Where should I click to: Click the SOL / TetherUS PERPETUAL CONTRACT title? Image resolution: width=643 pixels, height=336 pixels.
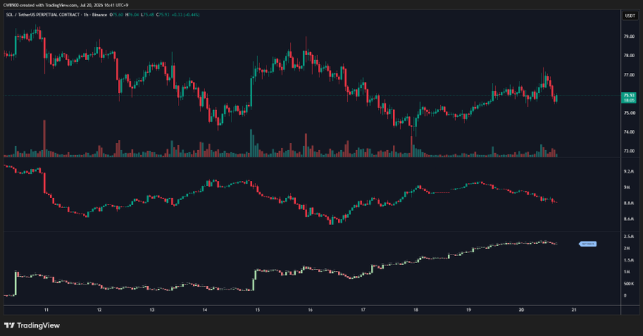click(x=43, y=15)
